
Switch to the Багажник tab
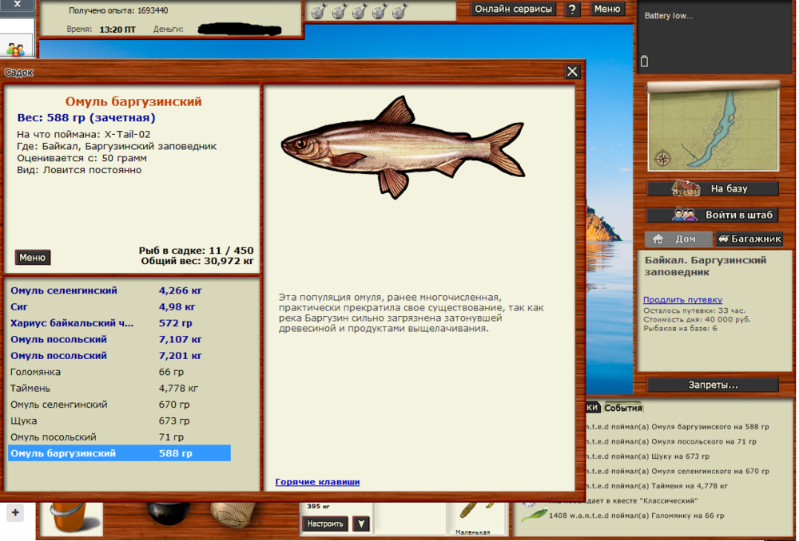[x=749, y=239]
